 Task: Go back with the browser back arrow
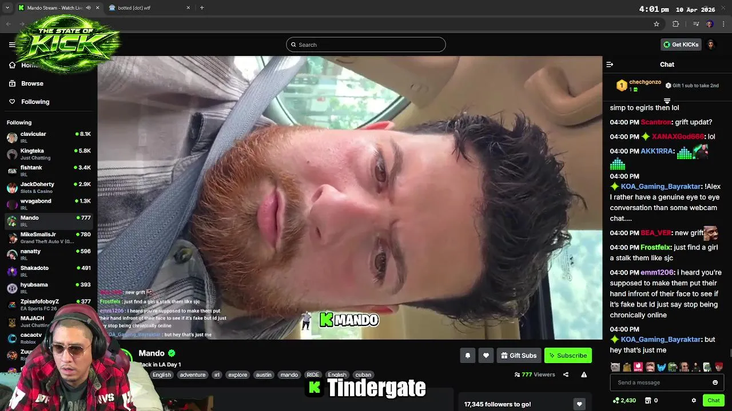click(x=8, y=24)
